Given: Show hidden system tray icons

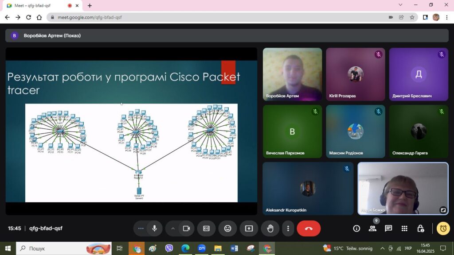Looking at the screenshot, I should 383,248.
